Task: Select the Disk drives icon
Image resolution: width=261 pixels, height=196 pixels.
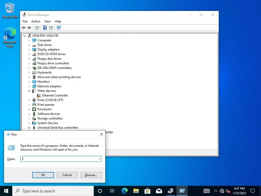Action: [x=34, y=45]
